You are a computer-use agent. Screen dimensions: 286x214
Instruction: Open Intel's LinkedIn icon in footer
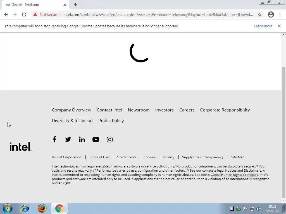82,140
